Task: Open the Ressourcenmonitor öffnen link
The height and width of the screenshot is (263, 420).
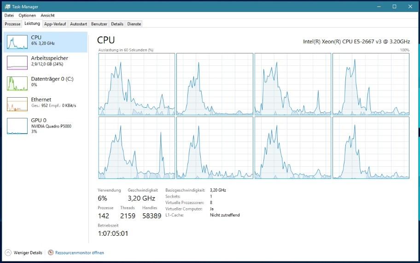Action: (79, 252)
